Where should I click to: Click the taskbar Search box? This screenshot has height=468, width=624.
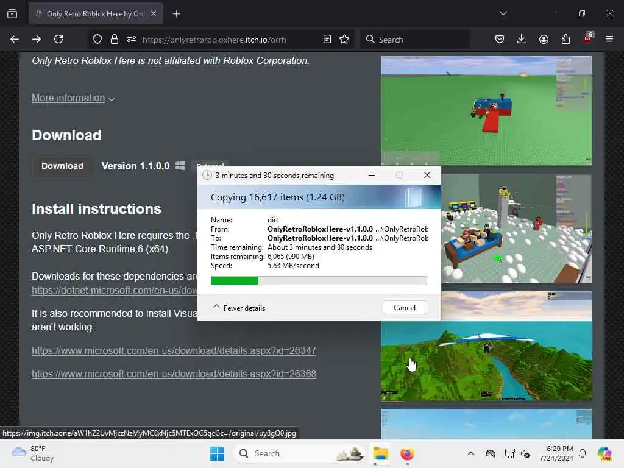tap(299, 453)
